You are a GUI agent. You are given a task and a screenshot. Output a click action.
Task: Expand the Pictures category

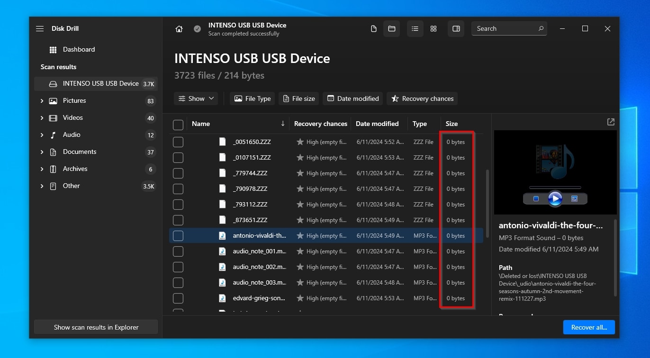click(42, 101)
